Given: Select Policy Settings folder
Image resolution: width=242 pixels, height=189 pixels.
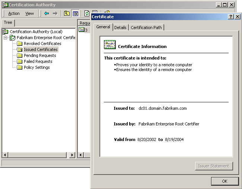Looking at the screenshot, I should click(36, 67).
